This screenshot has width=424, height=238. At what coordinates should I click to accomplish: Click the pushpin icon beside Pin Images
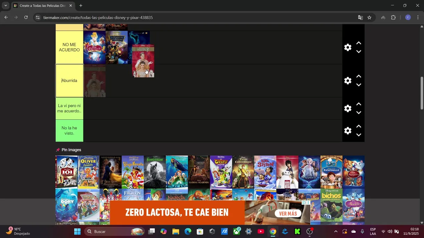click(58, 150)
